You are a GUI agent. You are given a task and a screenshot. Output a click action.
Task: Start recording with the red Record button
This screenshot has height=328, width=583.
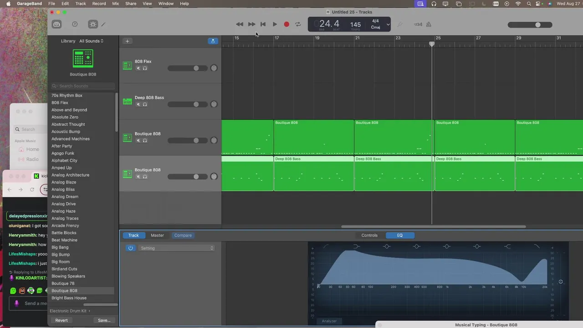tap(286, 24)
